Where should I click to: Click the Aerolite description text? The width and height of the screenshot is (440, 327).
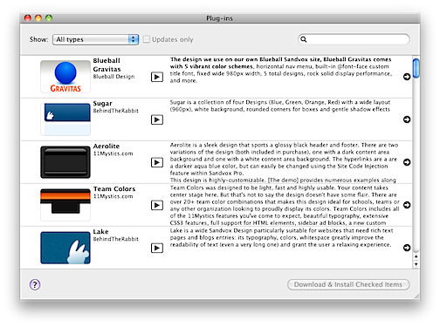[x=284, y=162]
